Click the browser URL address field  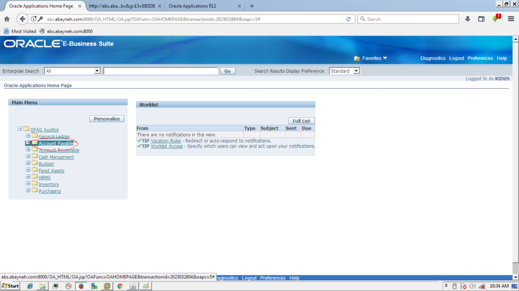[x=194, y=19]
